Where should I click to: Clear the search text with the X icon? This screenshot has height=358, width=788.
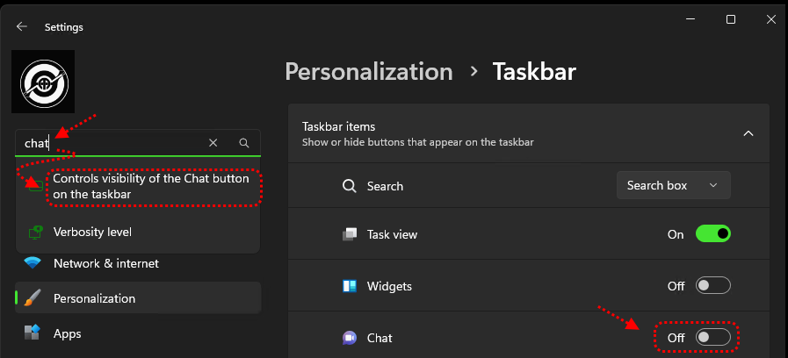click(213, 143)
